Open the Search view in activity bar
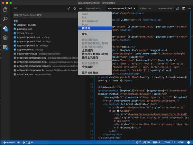 pyautogui.click(x=5, y=19)
